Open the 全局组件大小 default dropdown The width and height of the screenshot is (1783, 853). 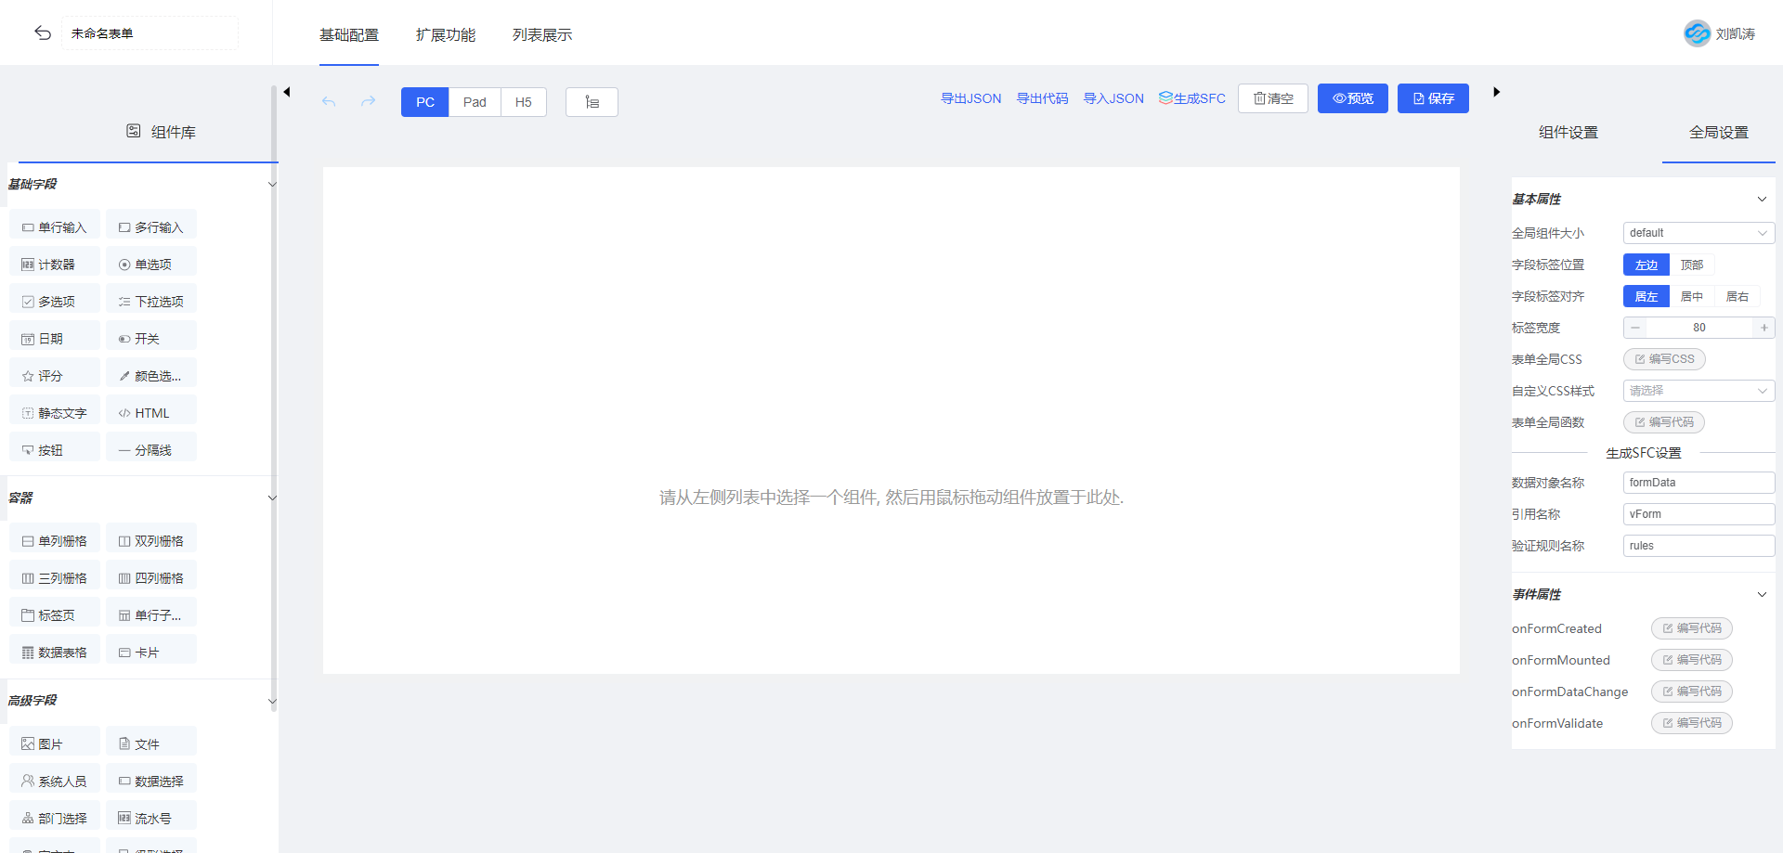tap(1698, 233)
